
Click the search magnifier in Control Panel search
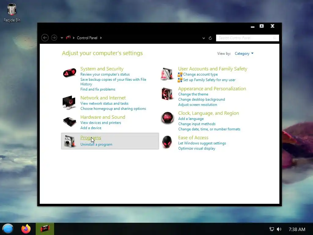coord(275,38)
